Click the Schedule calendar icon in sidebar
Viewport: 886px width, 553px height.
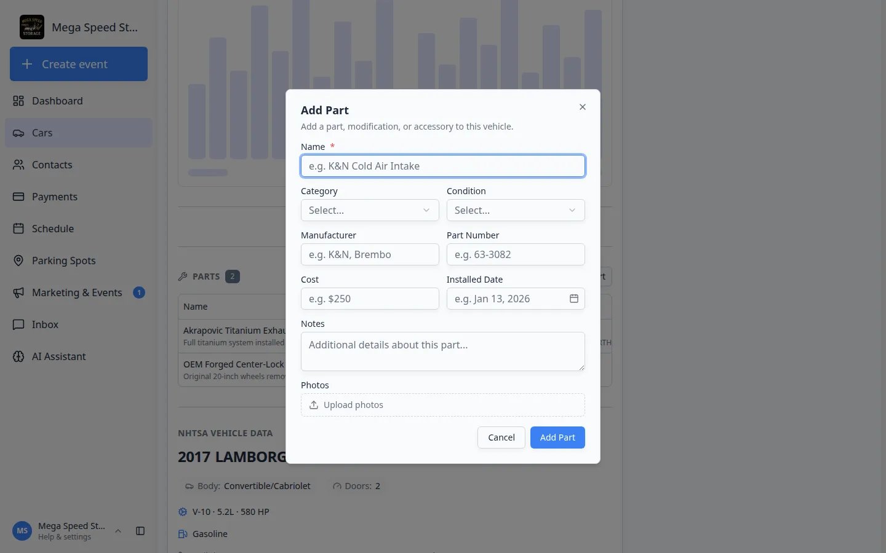click(x=18, y=229)
